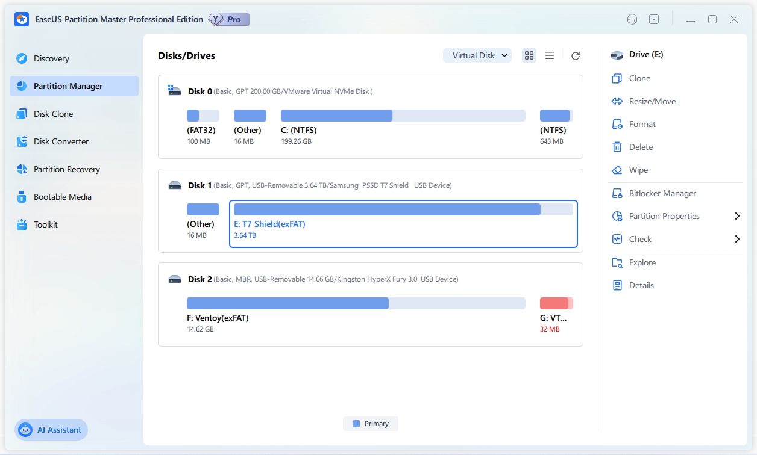Open Bootable Media section

(x=74, y=197)
